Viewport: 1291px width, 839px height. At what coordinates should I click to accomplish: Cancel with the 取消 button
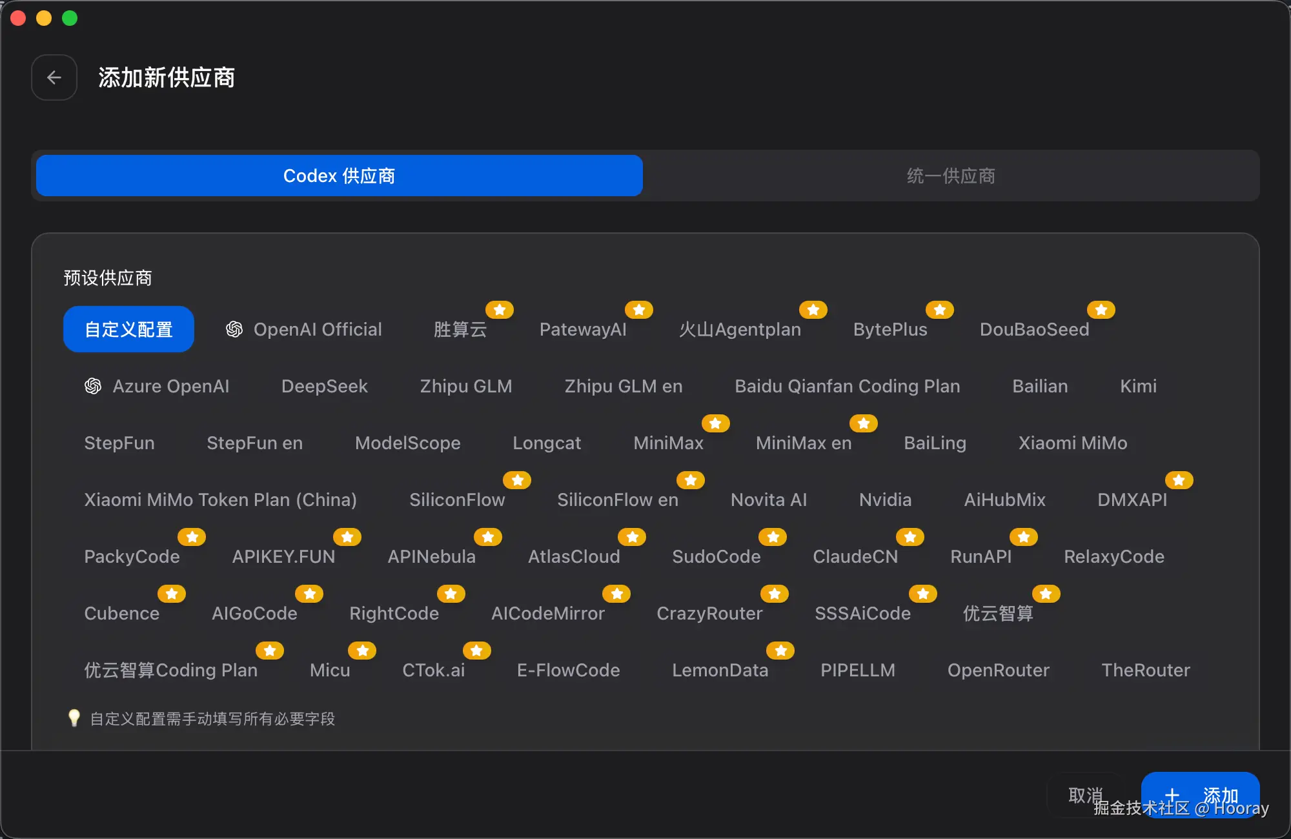[1086, 795]
